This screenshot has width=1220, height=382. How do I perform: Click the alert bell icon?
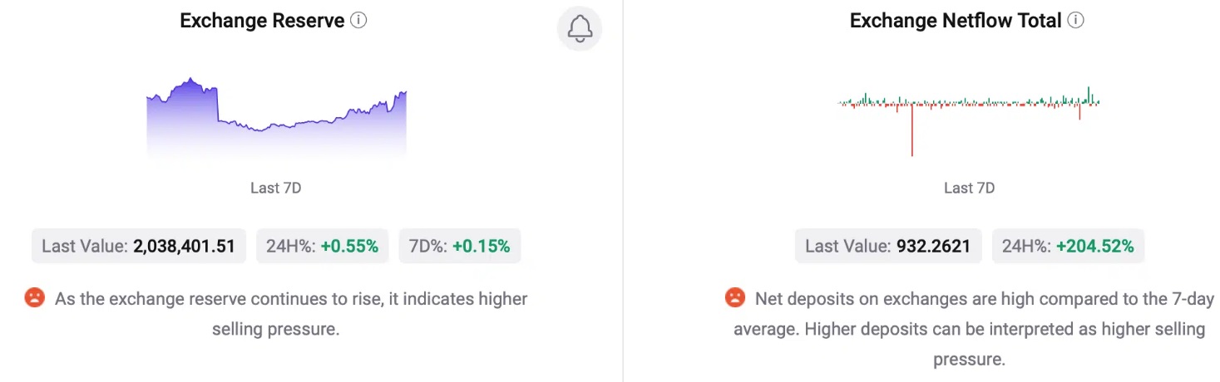(580, 29)
